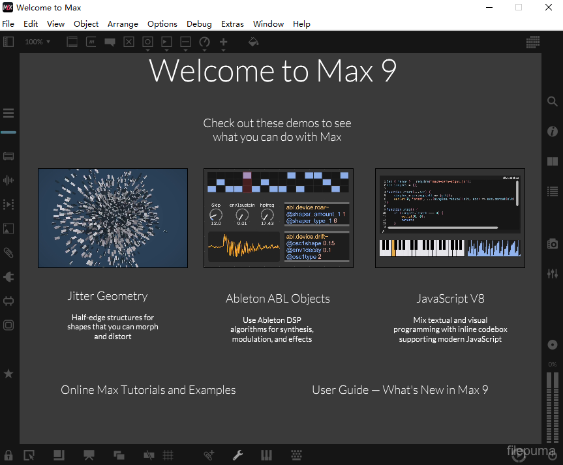Open the keyboard icon in bottom toolbar
The image size is (563, 465).
(x=296, y=455)
